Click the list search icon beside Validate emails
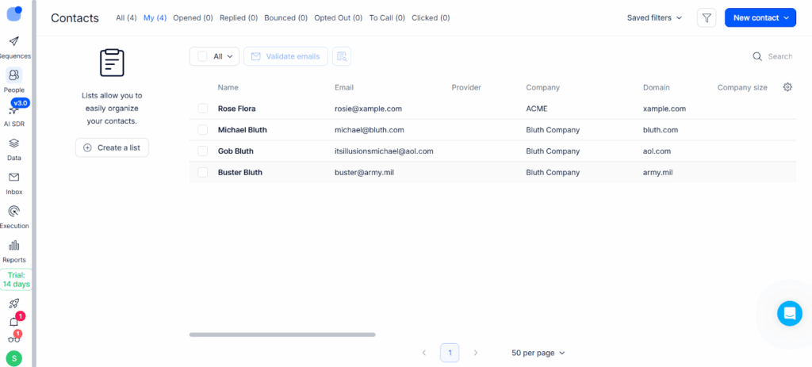Viewport: 812px width, 367px height. tap(342, 56)
